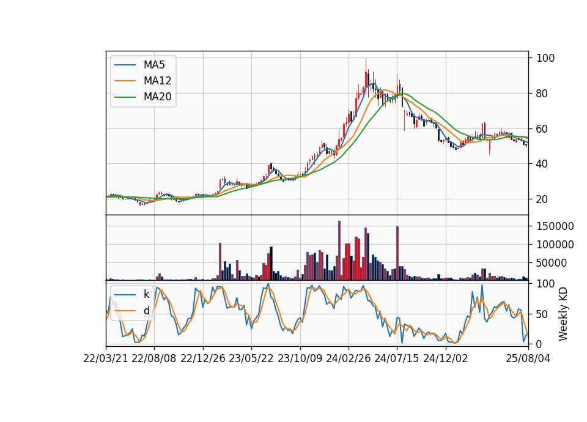Click the price axis label 60
The width and height of the screenshot is (587, 422).
coord(542,129)
